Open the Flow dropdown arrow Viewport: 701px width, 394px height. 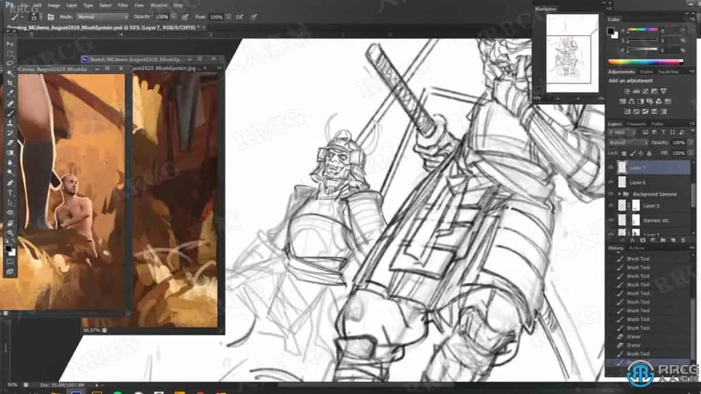tap(228, 17)
